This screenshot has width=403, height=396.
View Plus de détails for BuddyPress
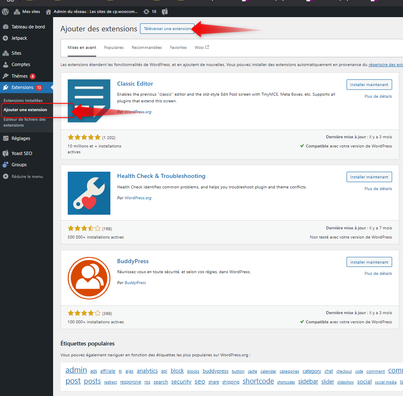(378, 274)
